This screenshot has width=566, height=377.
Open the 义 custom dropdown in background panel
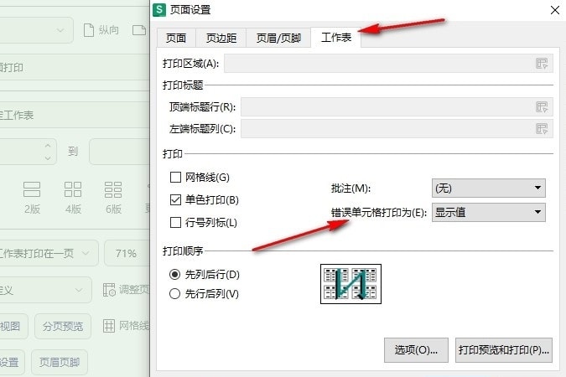coord(45,290)
